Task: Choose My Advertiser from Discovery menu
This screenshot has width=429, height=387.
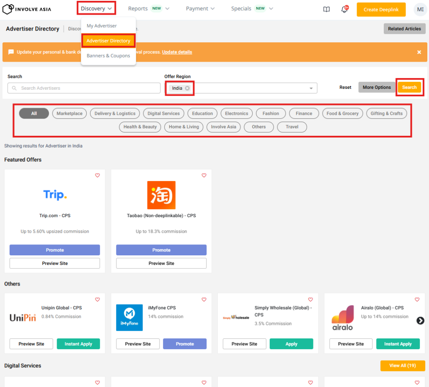Action: click(102, 26)
